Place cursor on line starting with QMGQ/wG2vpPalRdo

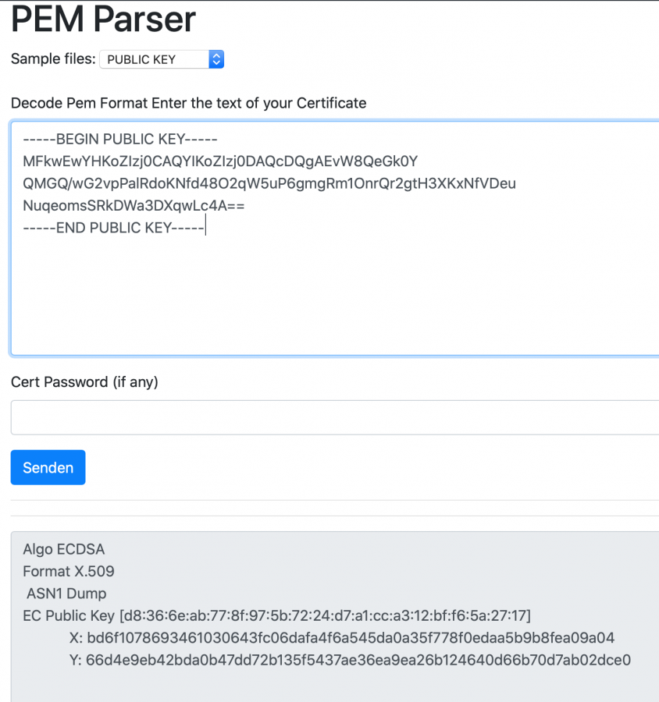[x=269, y=183]
